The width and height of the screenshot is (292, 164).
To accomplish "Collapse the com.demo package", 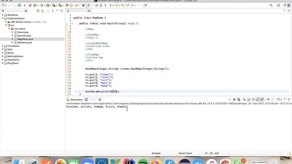I will point(9,29).
